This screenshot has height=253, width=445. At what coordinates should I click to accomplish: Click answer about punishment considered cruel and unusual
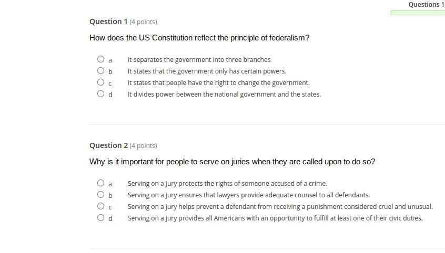(280, 207)
